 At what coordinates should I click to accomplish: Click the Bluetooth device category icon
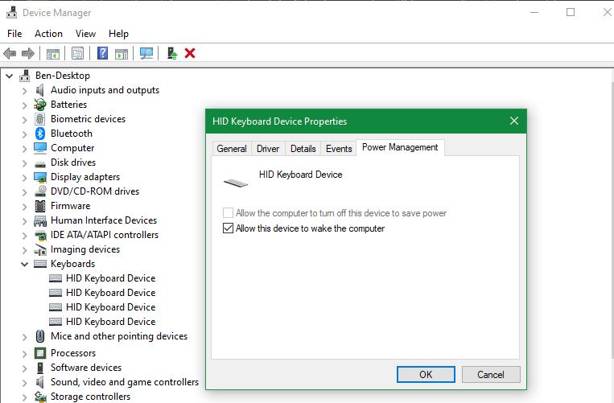pos(40,134)
